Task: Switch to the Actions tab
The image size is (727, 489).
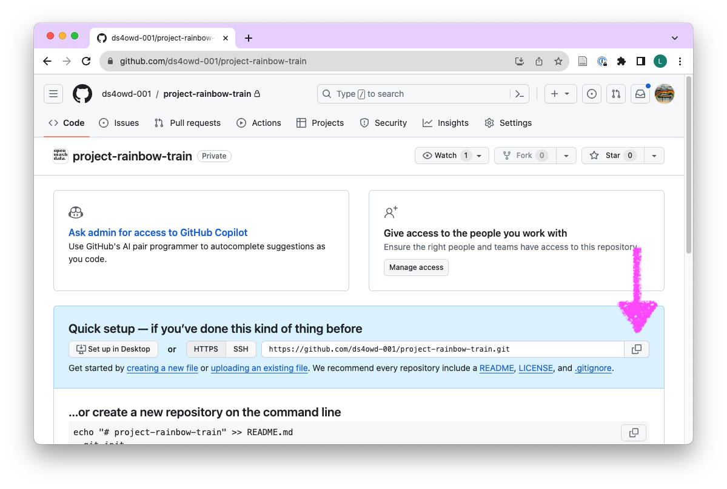Action: point(259,123)
